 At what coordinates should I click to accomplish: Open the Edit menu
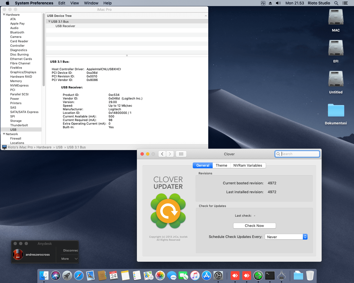tap(62, 3)
